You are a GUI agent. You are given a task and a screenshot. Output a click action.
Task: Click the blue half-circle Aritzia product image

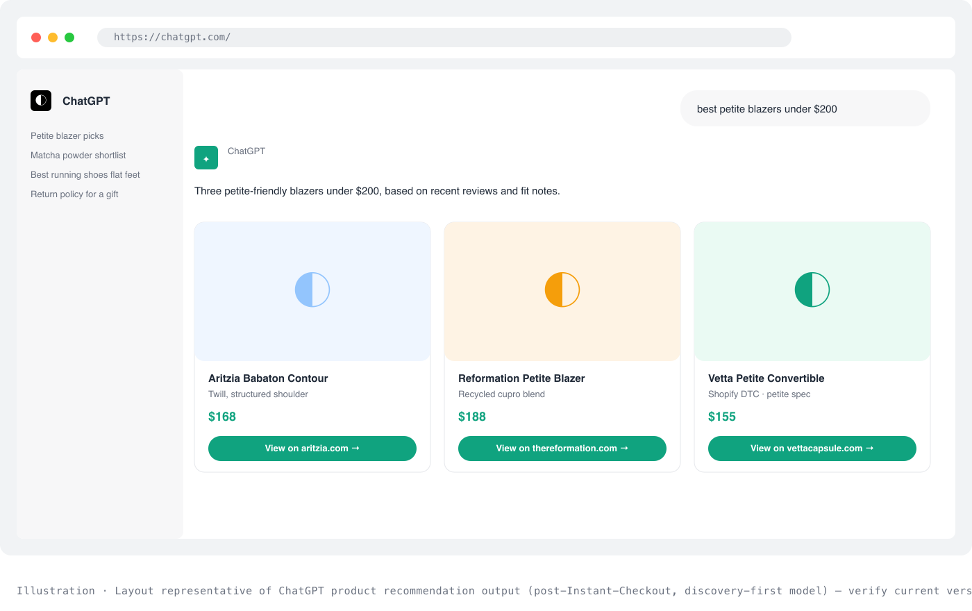[x=312, y=290]
